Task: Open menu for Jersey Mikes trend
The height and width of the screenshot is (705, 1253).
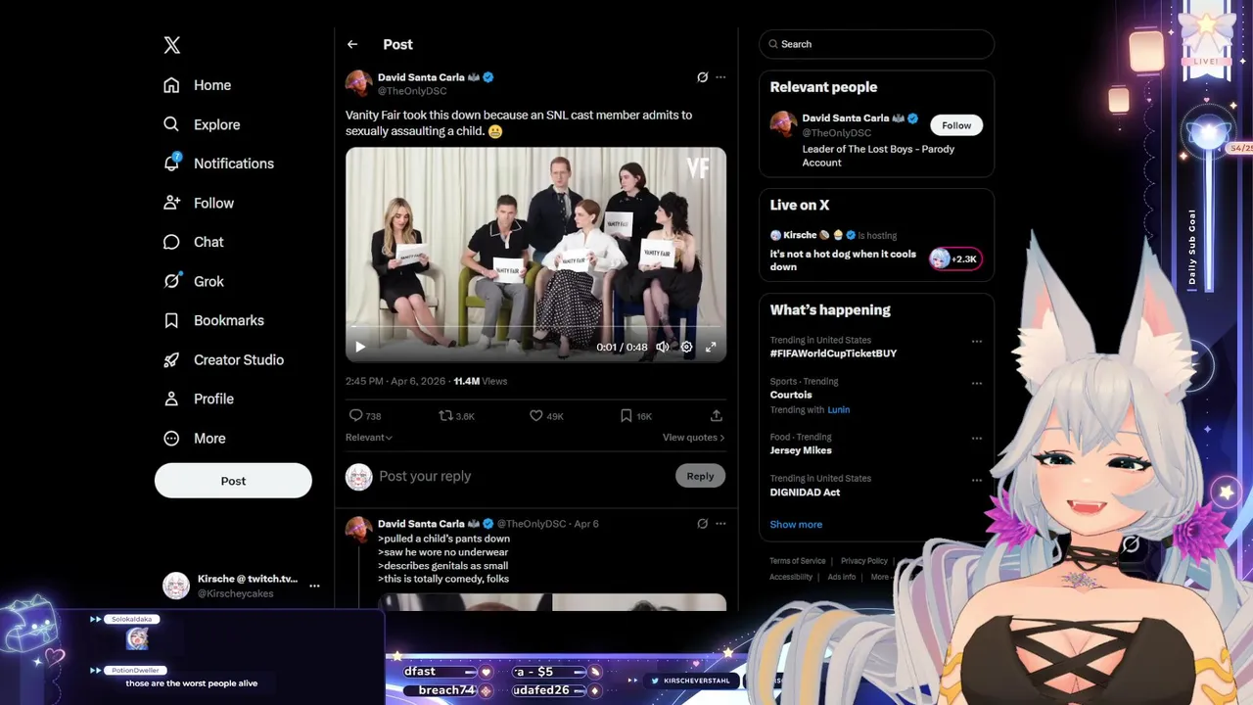Action: (x=976, y=439)
